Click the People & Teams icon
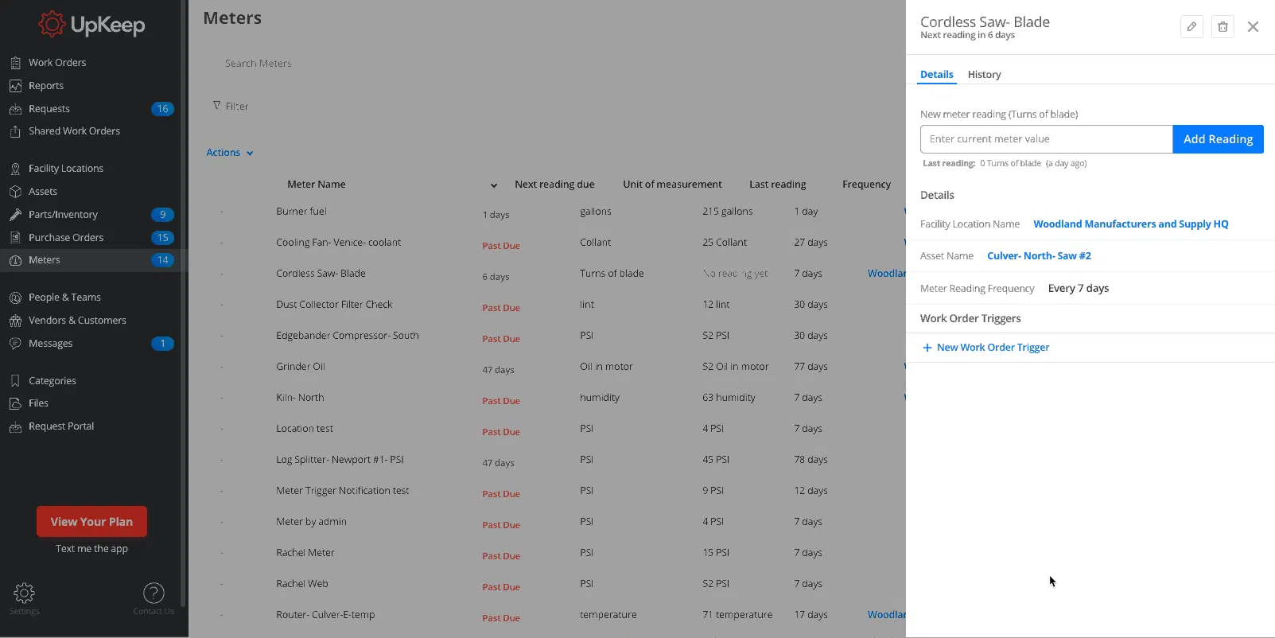 point(15,298)
